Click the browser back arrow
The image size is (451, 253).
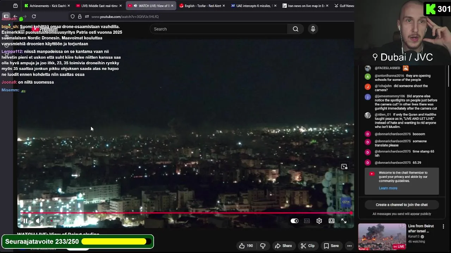tap(16, 17)
